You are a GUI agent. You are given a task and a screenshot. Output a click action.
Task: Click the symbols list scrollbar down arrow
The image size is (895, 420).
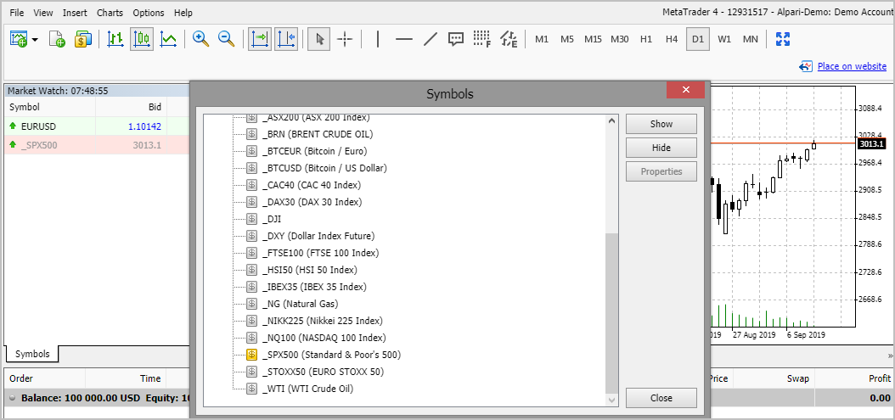tap(612, 400)
